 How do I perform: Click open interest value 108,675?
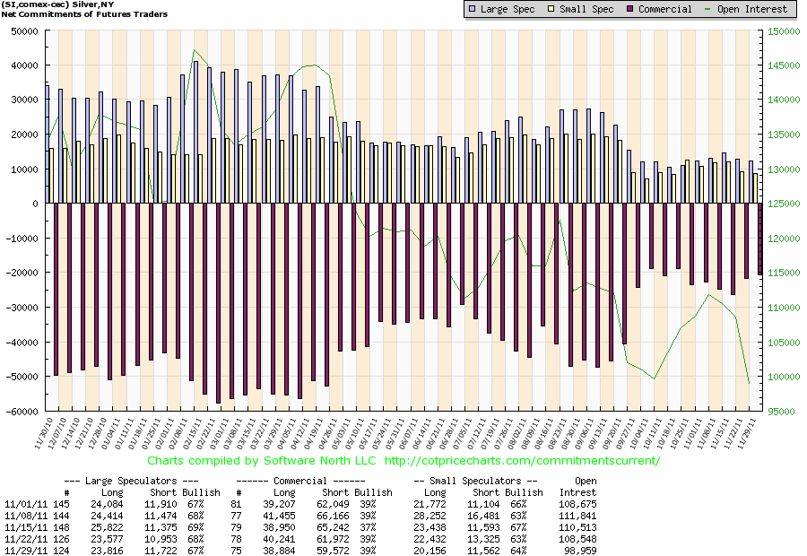click(x=578, y=505)
